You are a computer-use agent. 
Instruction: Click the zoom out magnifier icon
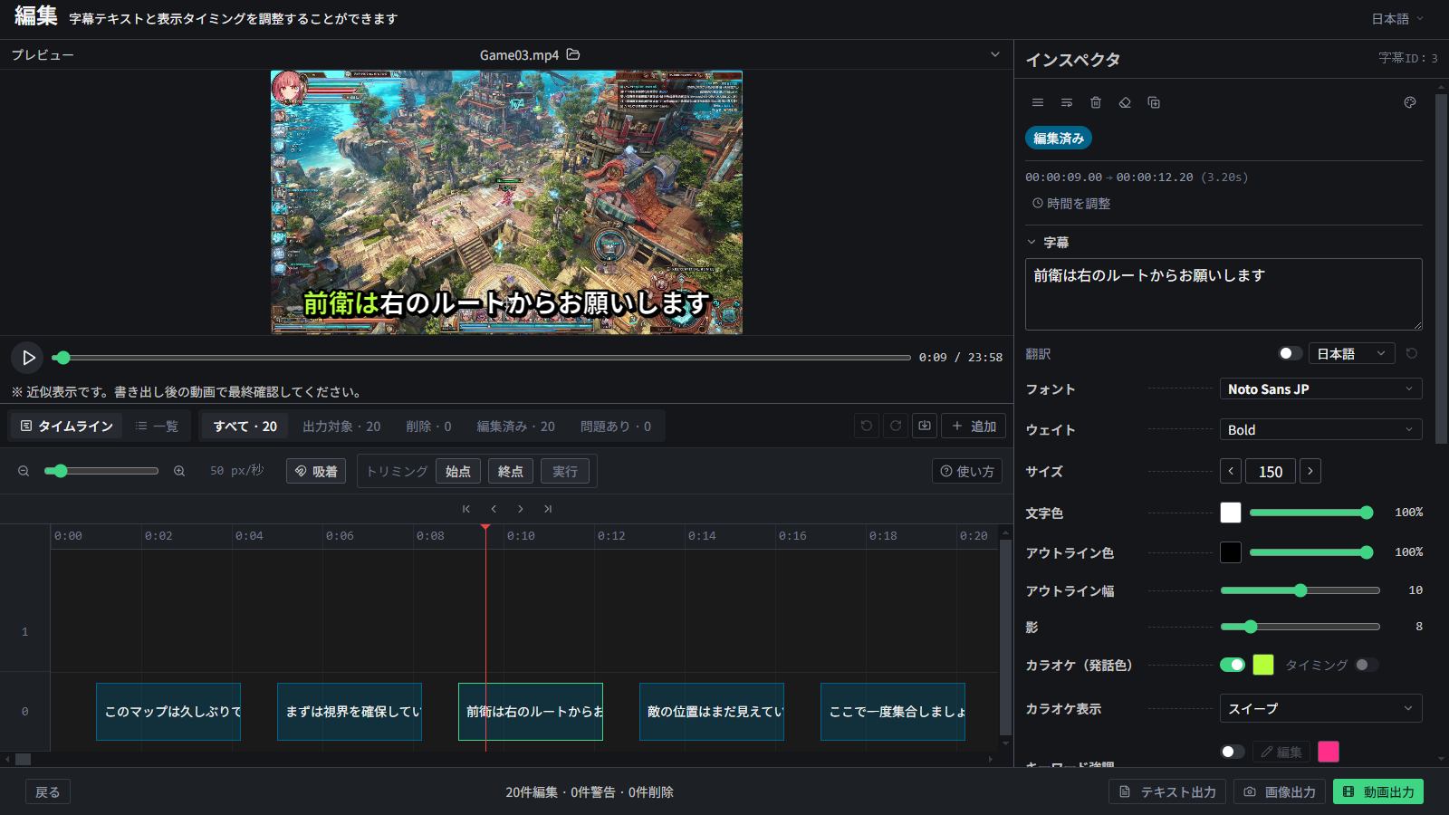[x=24, y=471]
